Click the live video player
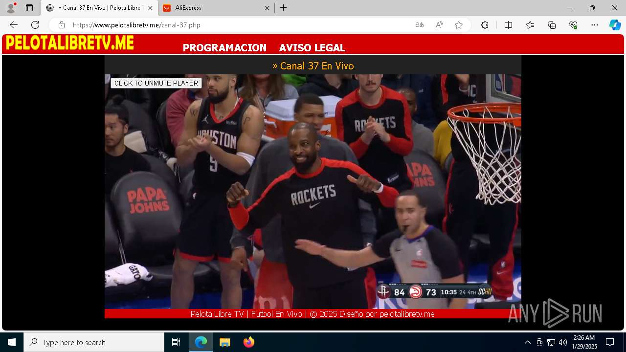The height and width of the screenshot is (352, 626). 313,192
